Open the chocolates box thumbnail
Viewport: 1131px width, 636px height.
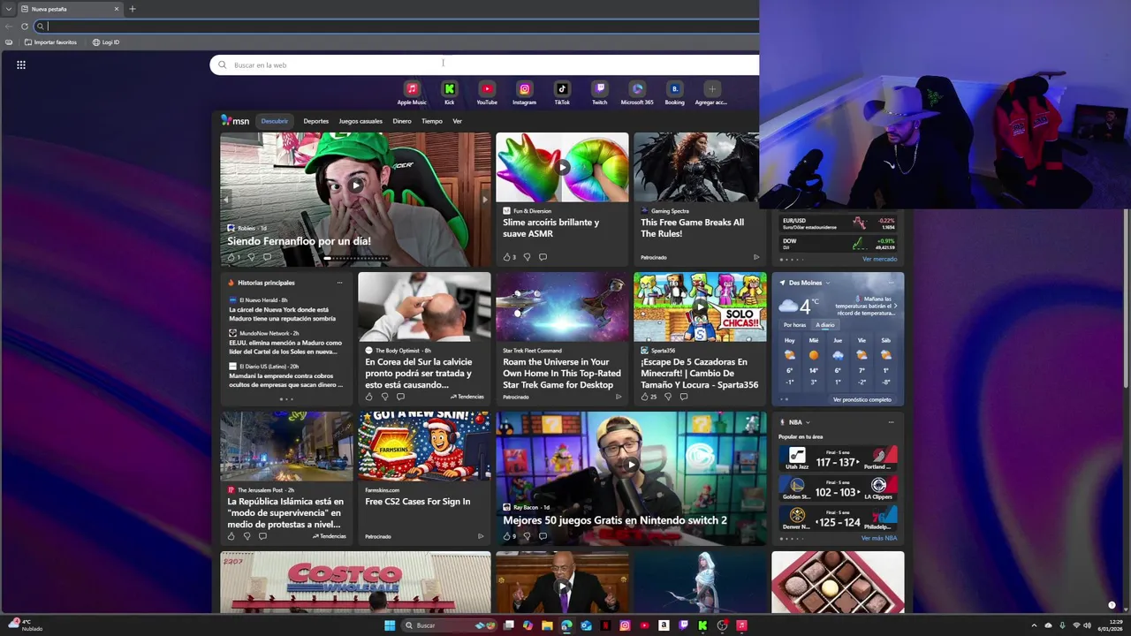[838, 582]
